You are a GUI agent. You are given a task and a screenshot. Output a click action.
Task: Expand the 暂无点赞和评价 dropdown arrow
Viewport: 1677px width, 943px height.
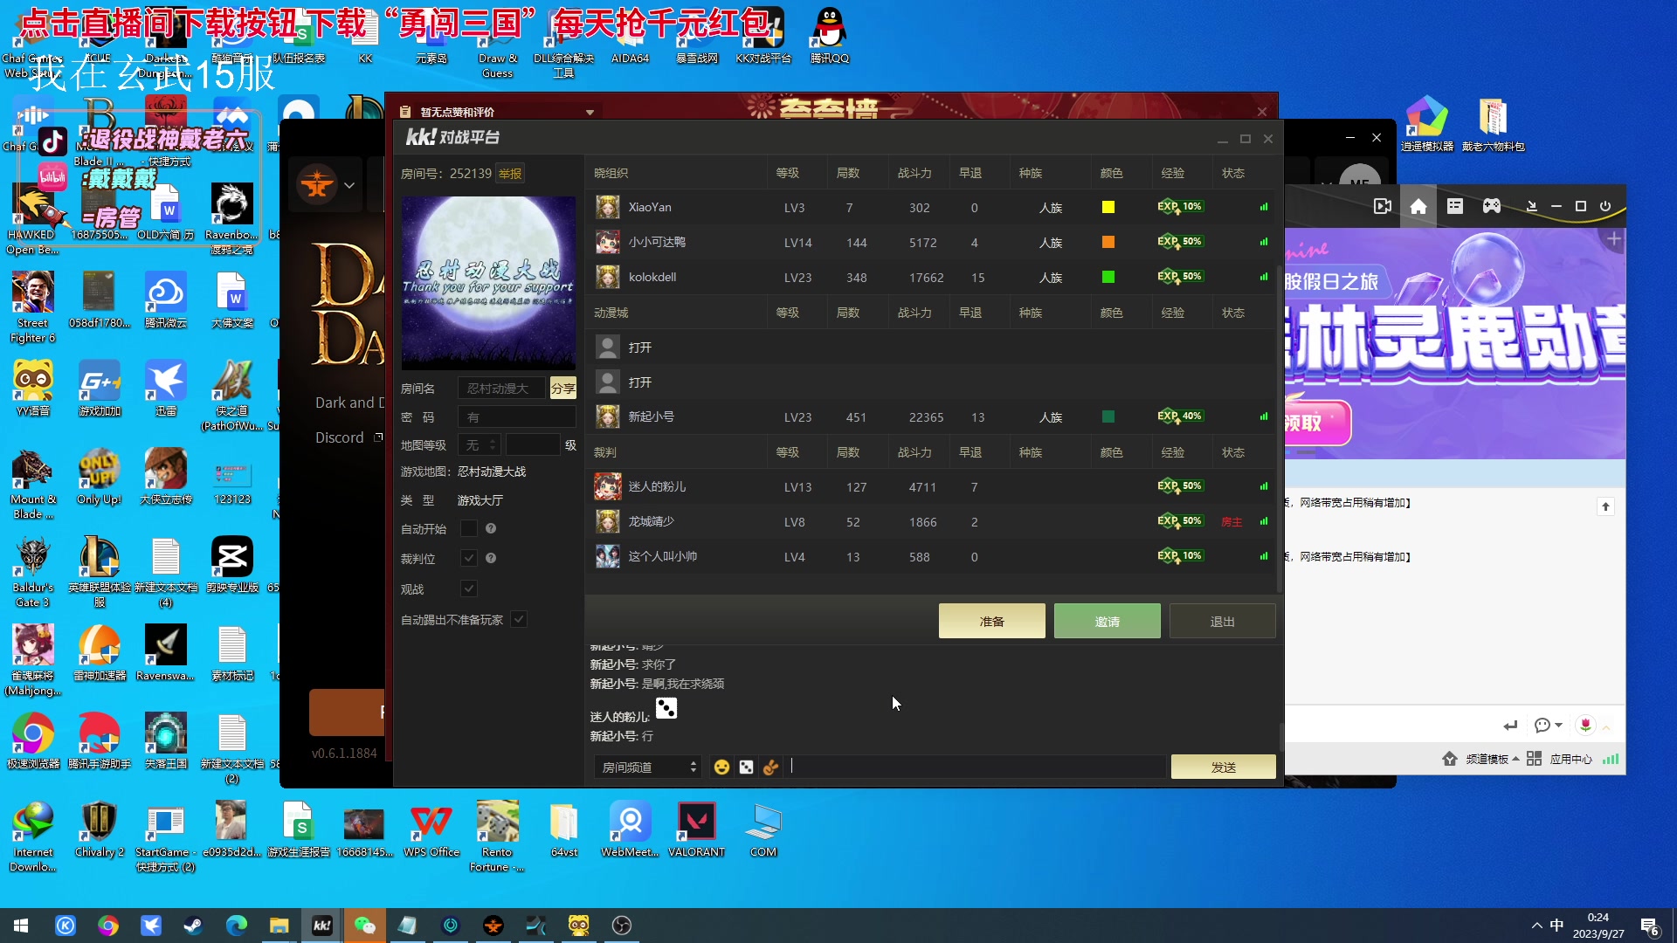[590, 112]
